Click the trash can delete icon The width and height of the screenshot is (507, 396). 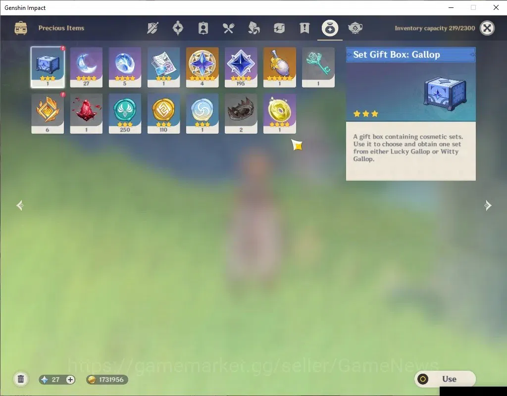pyautogui.click(x=21, y=379)
